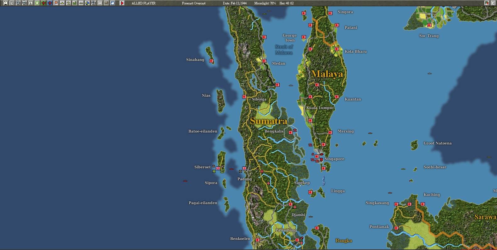Select the Japanese base flag at Benkoelen
Screen dimensions: 497x250
point(258,240)
